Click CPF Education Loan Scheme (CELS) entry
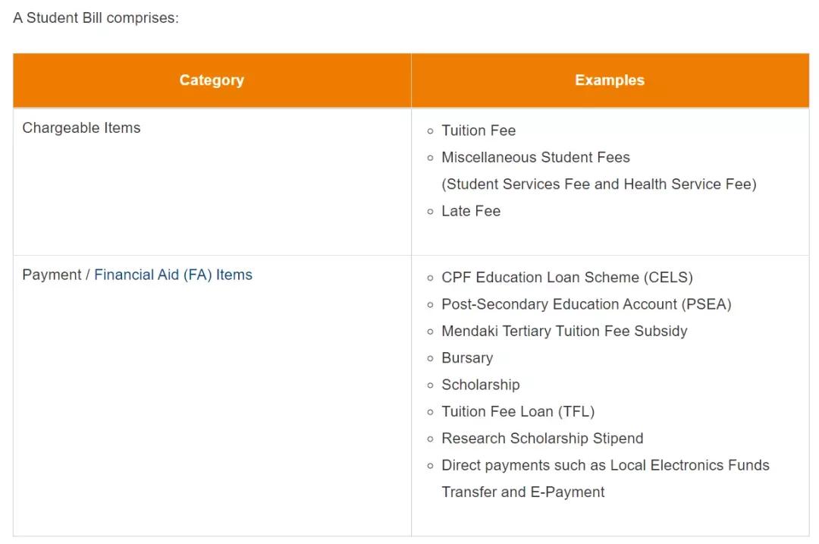 pos(567,278)
